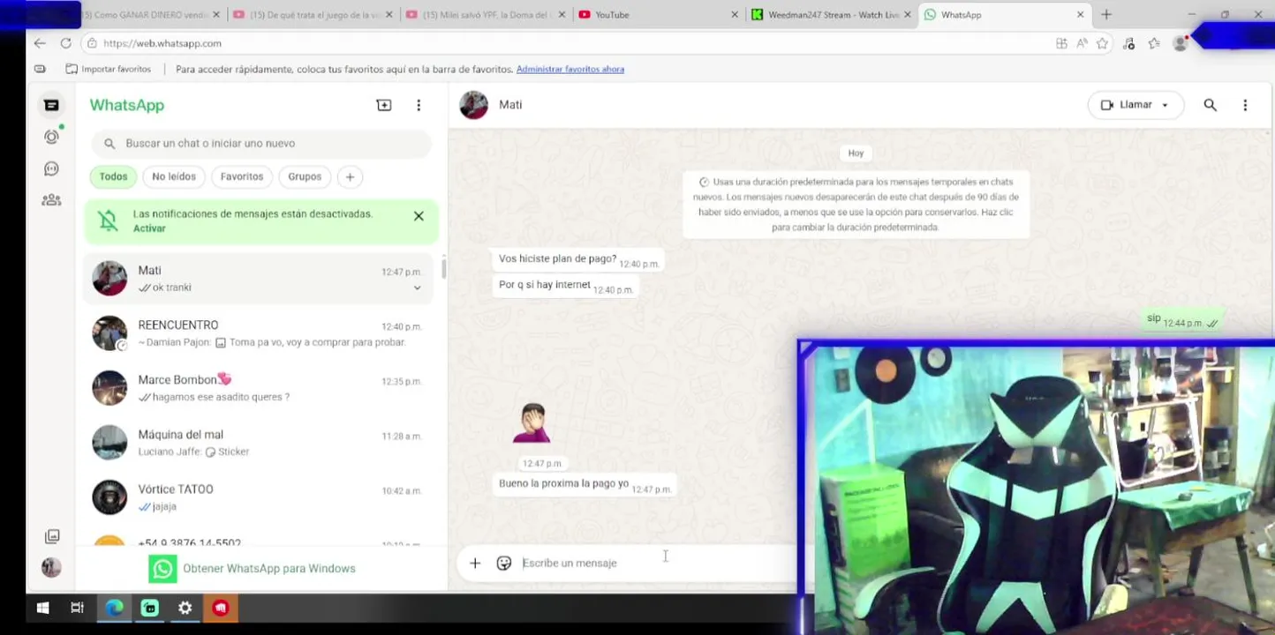This screenshot has height=635, width=1275.
Task: Select the Todos filter chip
Action: pos(113,177)
